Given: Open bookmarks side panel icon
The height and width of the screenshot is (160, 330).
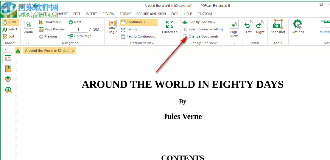Looking at the screenshot, I should click(x=8, y=69).
